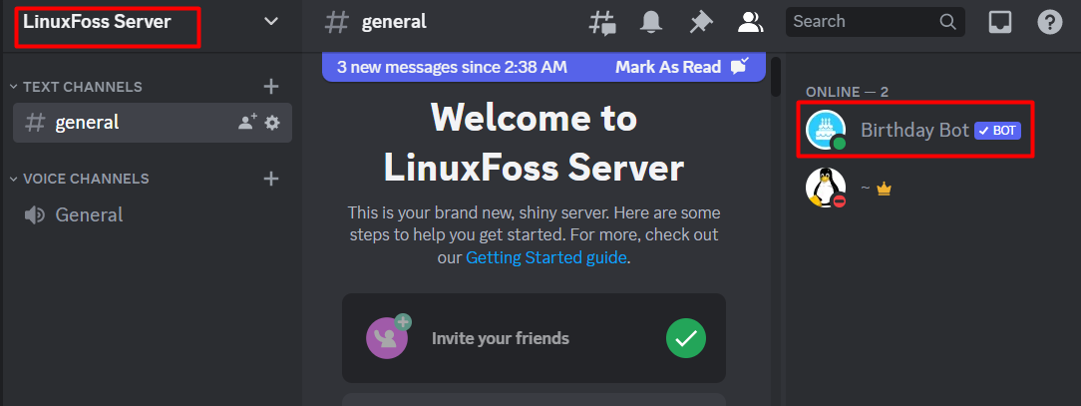Image resolution: width=1081 pixels, height=406 pixels.
Task: Open the Inbox icon
Action: pos(1000,22)
